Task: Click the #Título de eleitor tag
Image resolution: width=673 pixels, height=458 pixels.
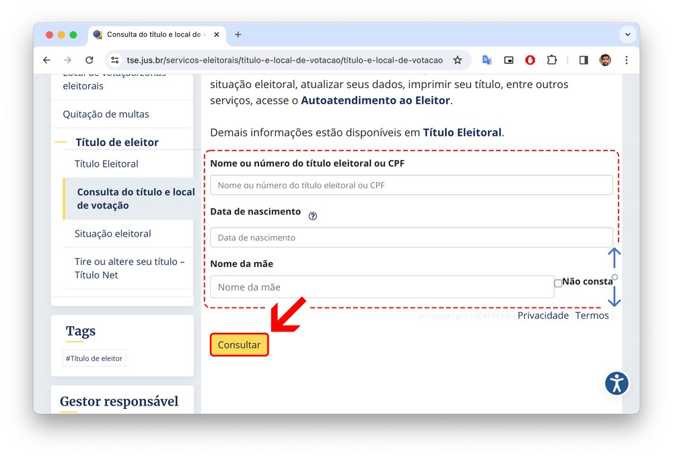Action: 94,358
